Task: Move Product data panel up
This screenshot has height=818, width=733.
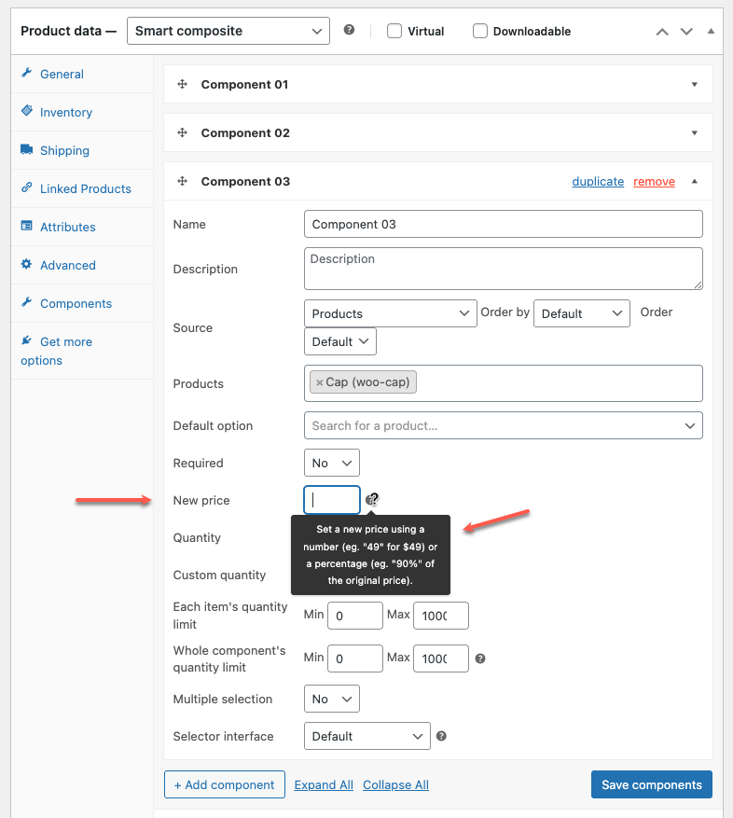Action: (662, 31)
